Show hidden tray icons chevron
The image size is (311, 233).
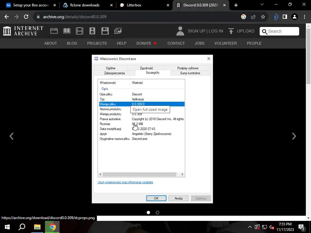click(250, 227)
